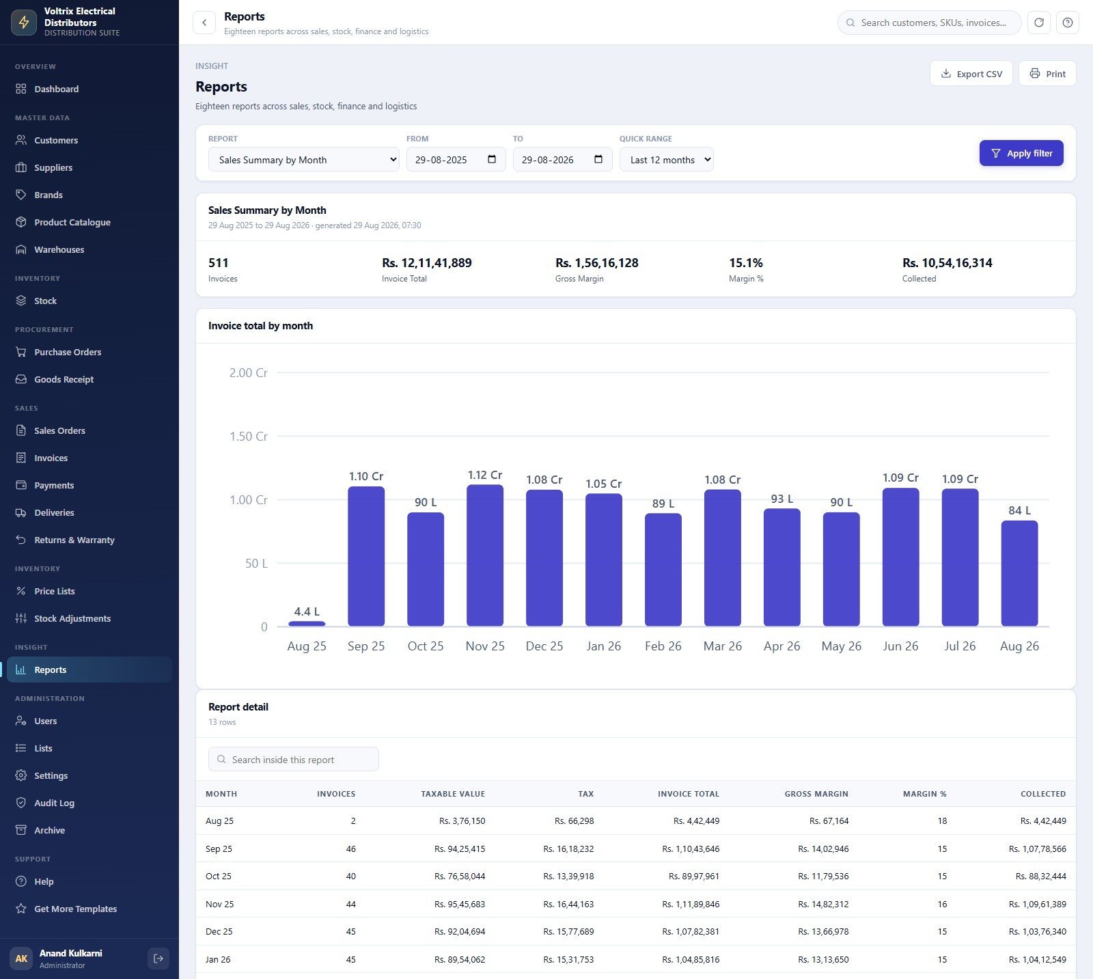Click the AK avatar badge
Image resolution: width=1093 pixels, height=979 pixels.
pos(22,959)
